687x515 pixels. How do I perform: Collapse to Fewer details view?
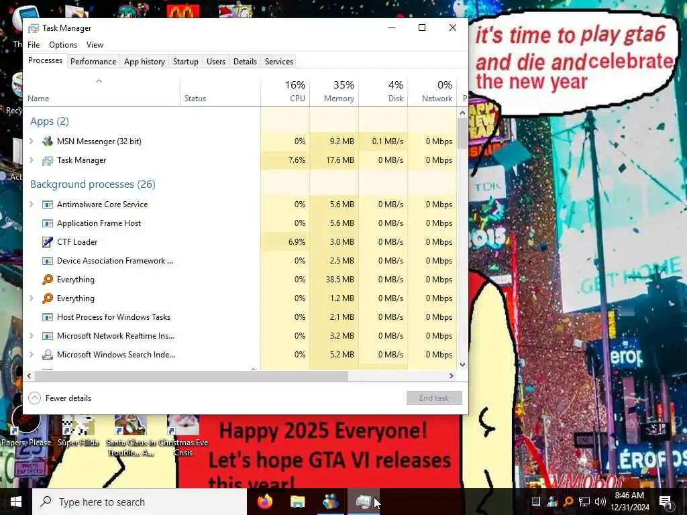60,398
